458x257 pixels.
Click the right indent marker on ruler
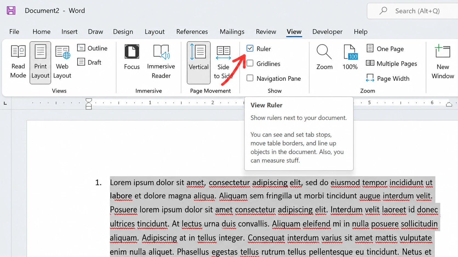coord(449,104)
